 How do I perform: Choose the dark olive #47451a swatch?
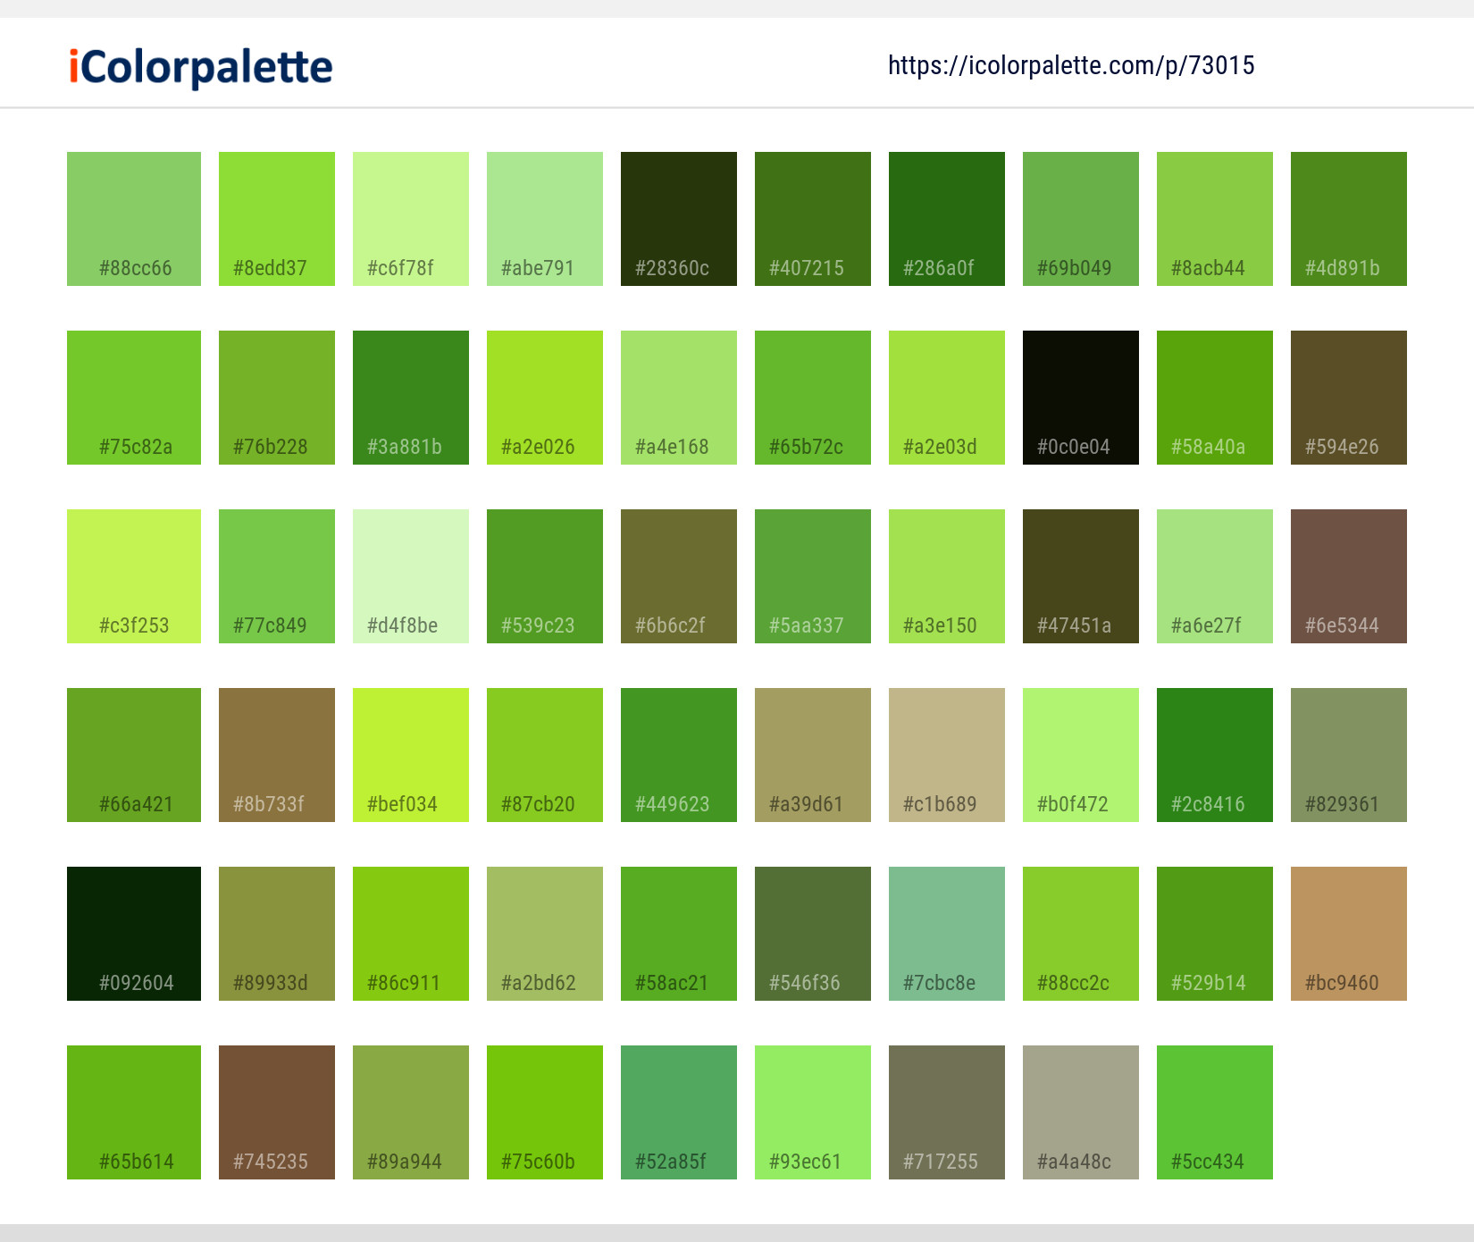1081,576
